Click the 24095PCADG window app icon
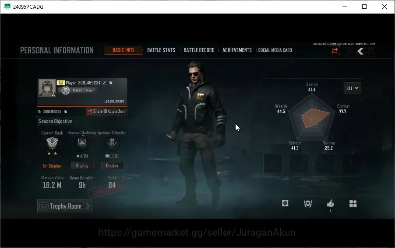Screen dimensions: 395x248 pos(7,7)
